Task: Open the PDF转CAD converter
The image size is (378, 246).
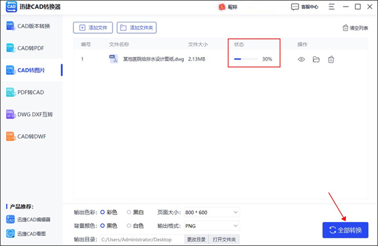Action: click(31, 92)
